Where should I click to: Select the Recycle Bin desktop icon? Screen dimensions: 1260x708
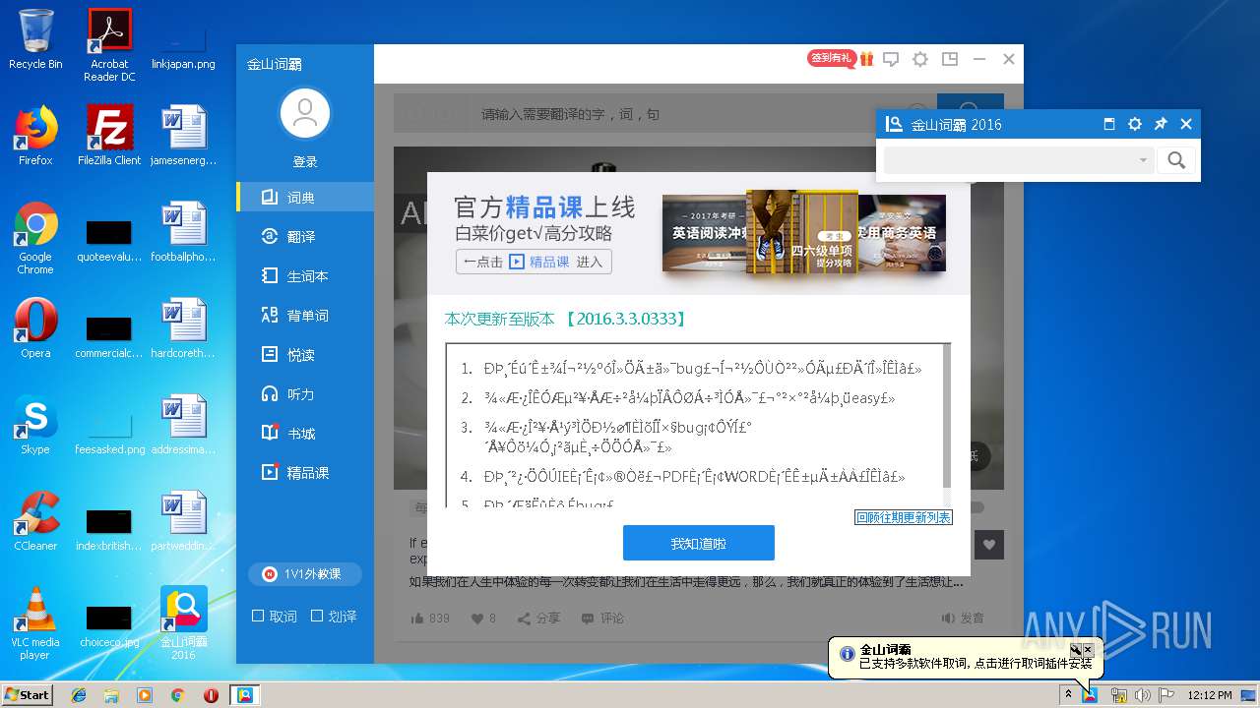pyautogui.click(x=35, y=39)
